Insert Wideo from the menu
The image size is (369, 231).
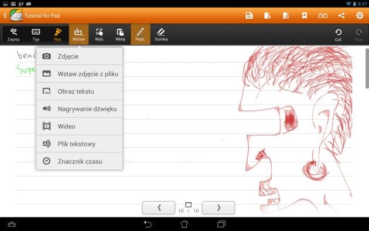point(79,127)
